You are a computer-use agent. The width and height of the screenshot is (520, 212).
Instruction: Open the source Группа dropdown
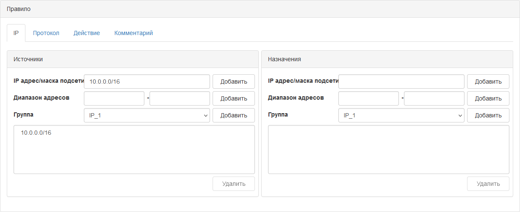tap(147, 115)
